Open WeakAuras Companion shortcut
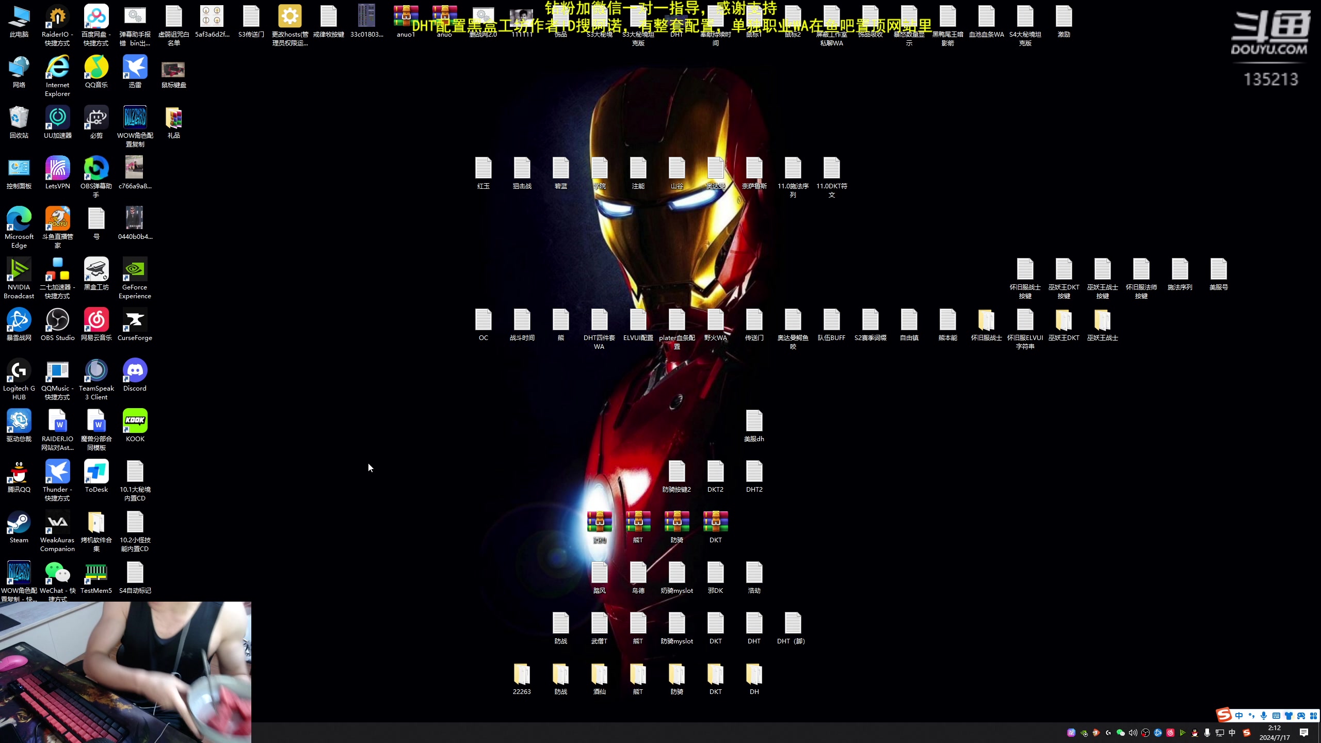Screen dimensions: 1321x743 57,531
